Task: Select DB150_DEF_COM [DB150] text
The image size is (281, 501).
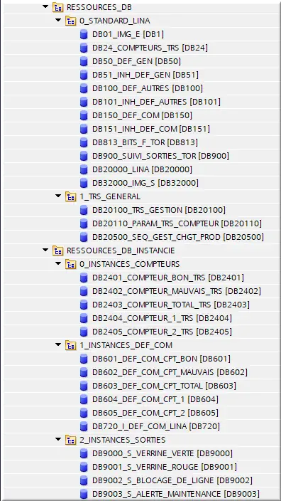Action: click(x=142, y=115)
